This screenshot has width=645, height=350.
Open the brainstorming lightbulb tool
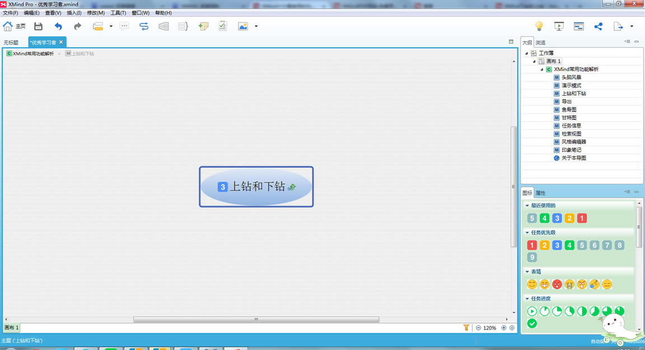(539, 26)
